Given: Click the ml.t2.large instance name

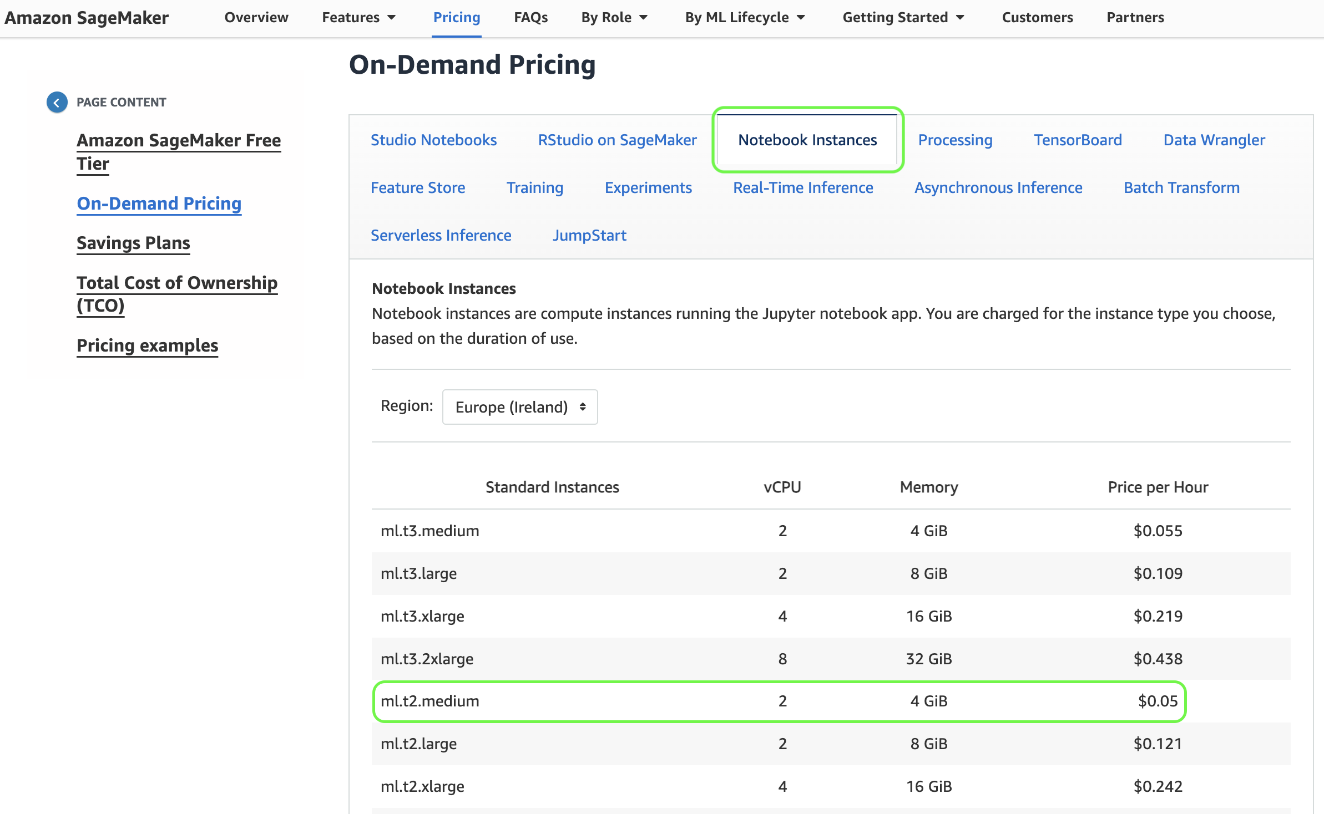Looking at the screenshot, I should 418,744.
